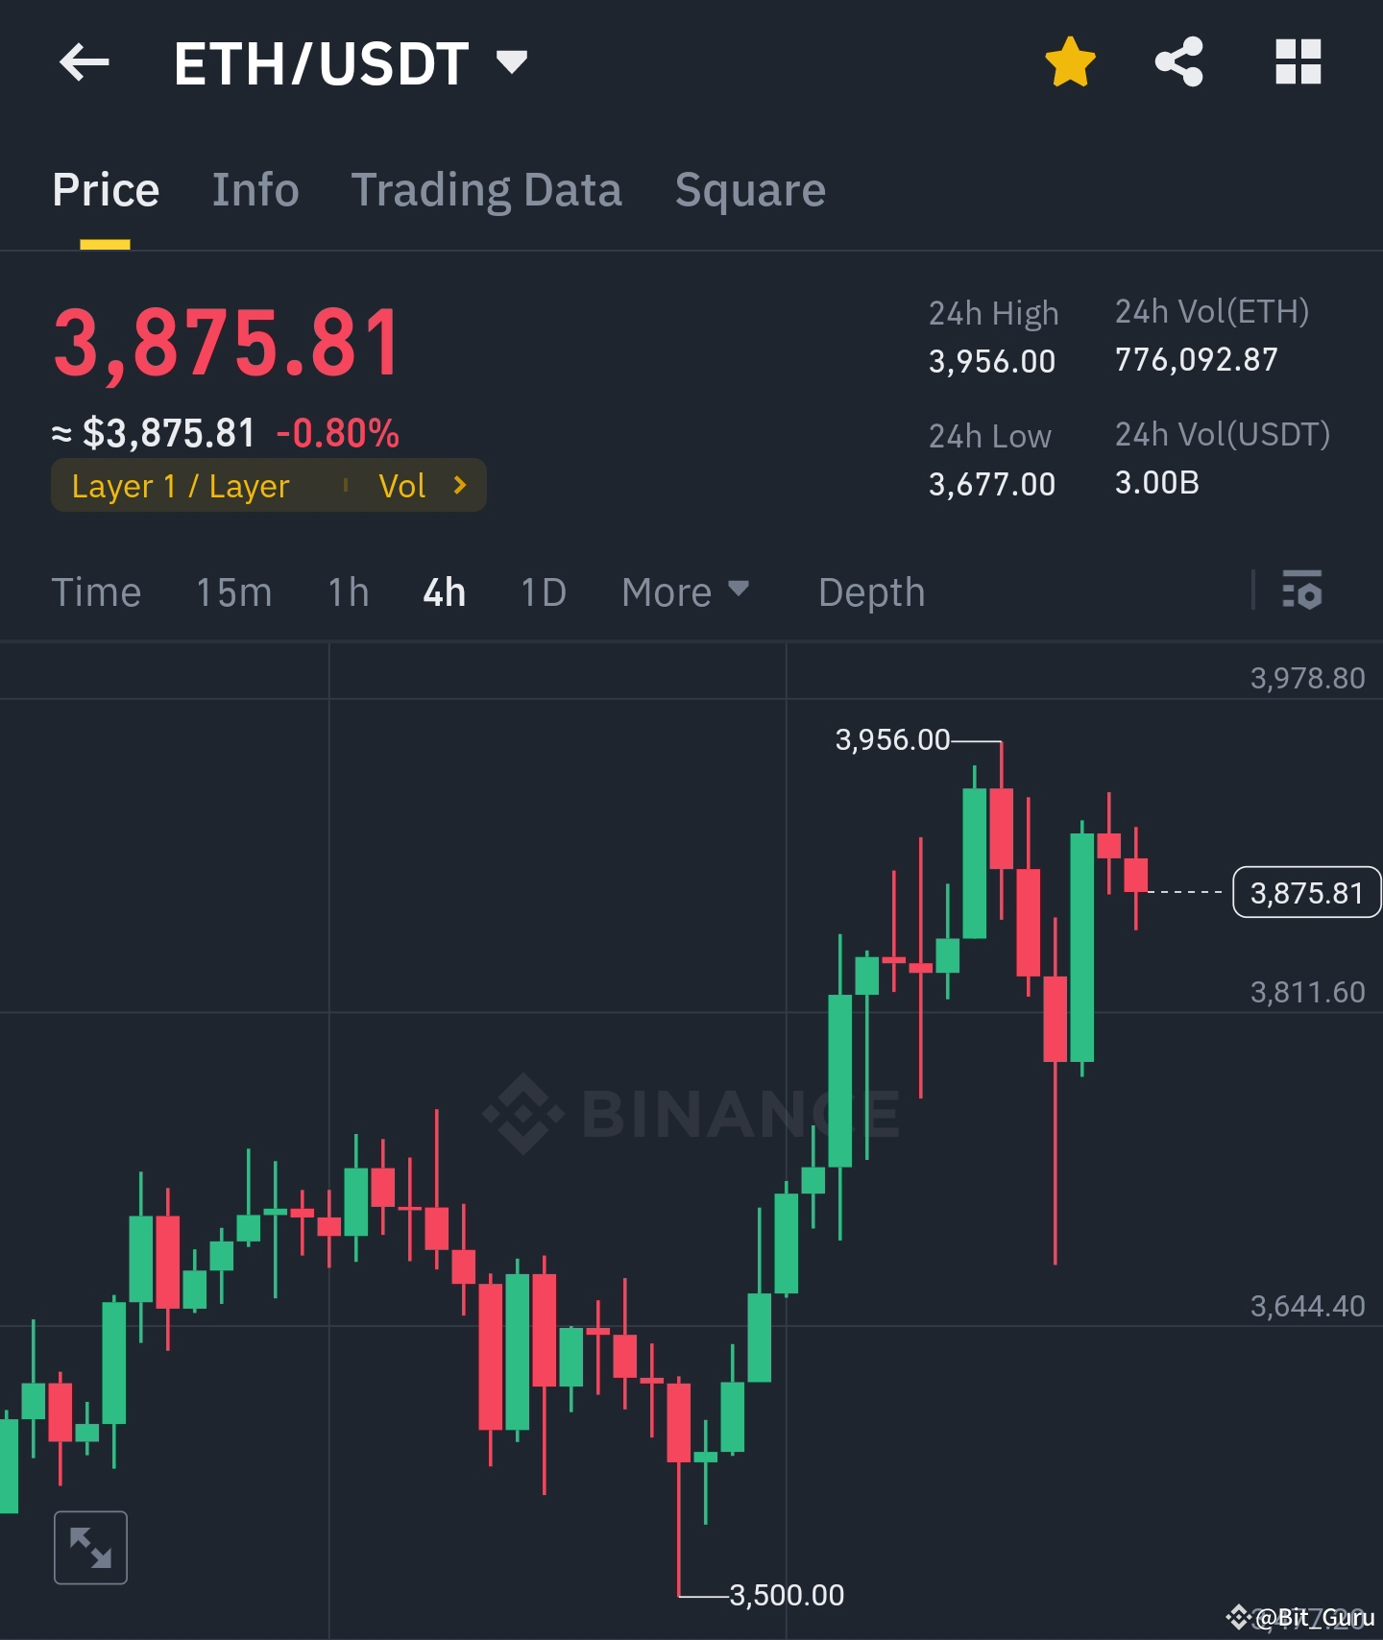This screenshot has width=1383, height=1640.
Task: Select the 3,956.00 high price label
Action: (x=889, y=740)
